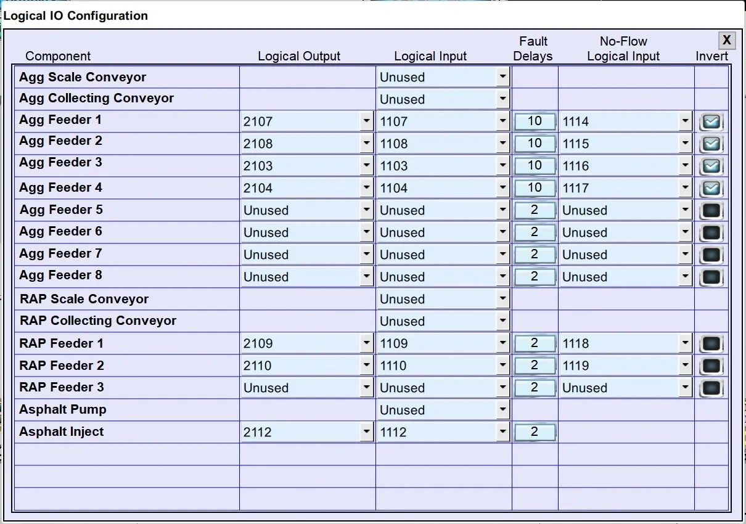Image resolution: width=746 pixels, height=524 pixels.
Task: Enable Invert for Agg Feeder 5
Action: (711, 211)
